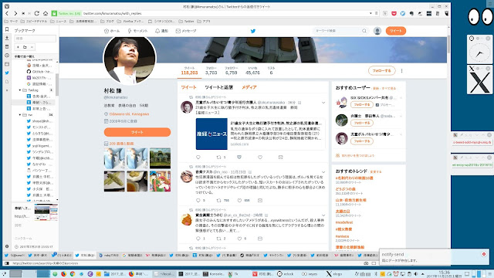Viewport: 494px width, 278px height.
Task: Open the dropdown chevron on the first tweet
Action: [x=323, y=103]
